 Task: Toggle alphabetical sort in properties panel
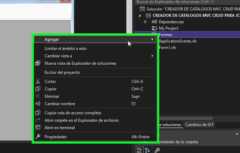point(147,150)
